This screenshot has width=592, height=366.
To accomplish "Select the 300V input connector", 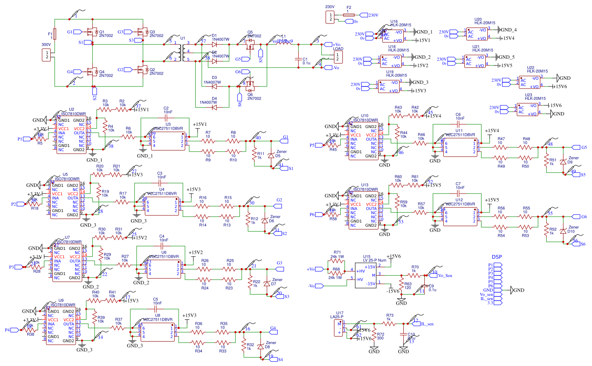I will click(47, 55).
